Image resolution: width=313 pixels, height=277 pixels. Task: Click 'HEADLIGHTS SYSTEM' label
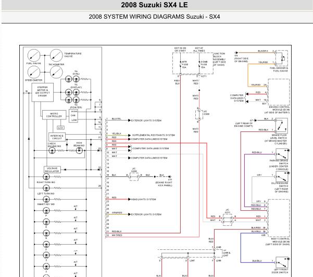pyautogui.click(x=144, y=199)
